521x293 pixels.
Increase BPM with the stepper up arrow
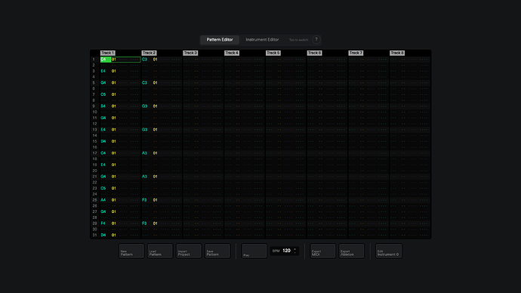[295, 249]
